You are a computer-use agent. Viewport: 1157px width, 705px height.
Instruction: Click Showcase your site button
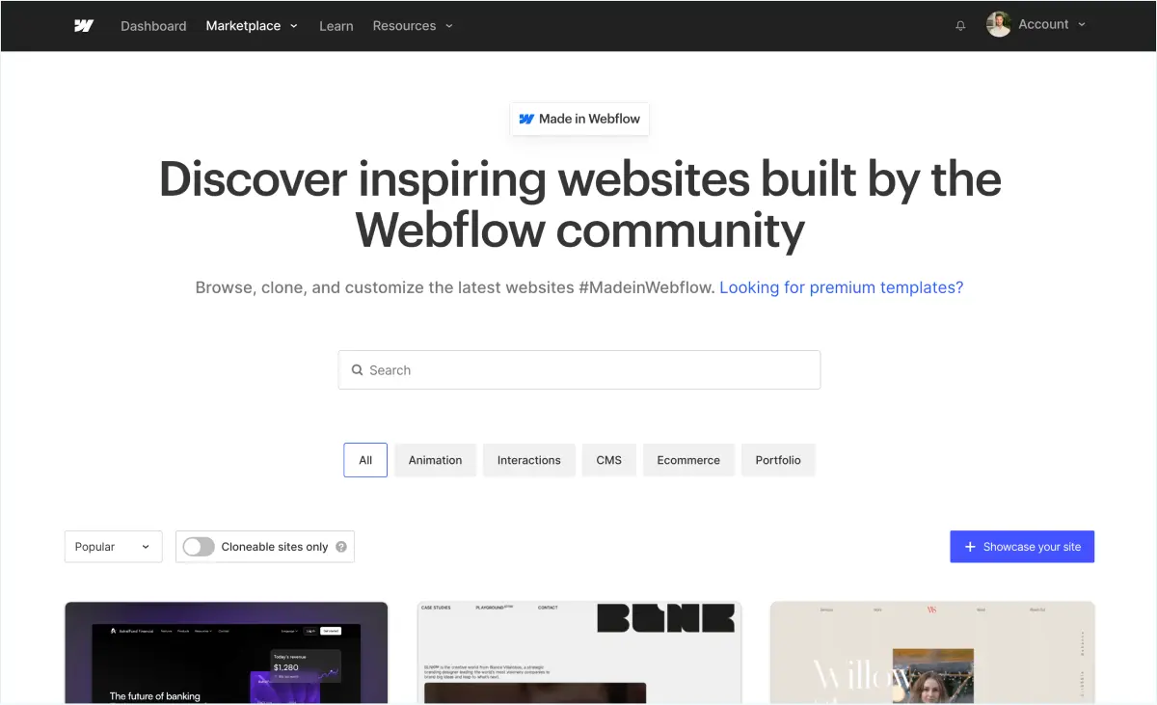point(1022,547)
